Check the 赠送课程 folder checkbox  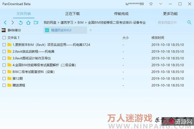point(4,85)
